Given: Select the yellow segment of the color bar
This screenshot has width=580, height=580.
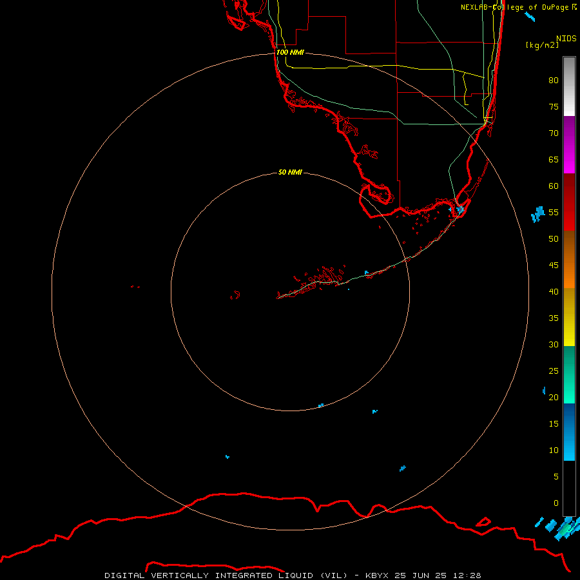Looking at the screenshot, I should pos(569,317).
